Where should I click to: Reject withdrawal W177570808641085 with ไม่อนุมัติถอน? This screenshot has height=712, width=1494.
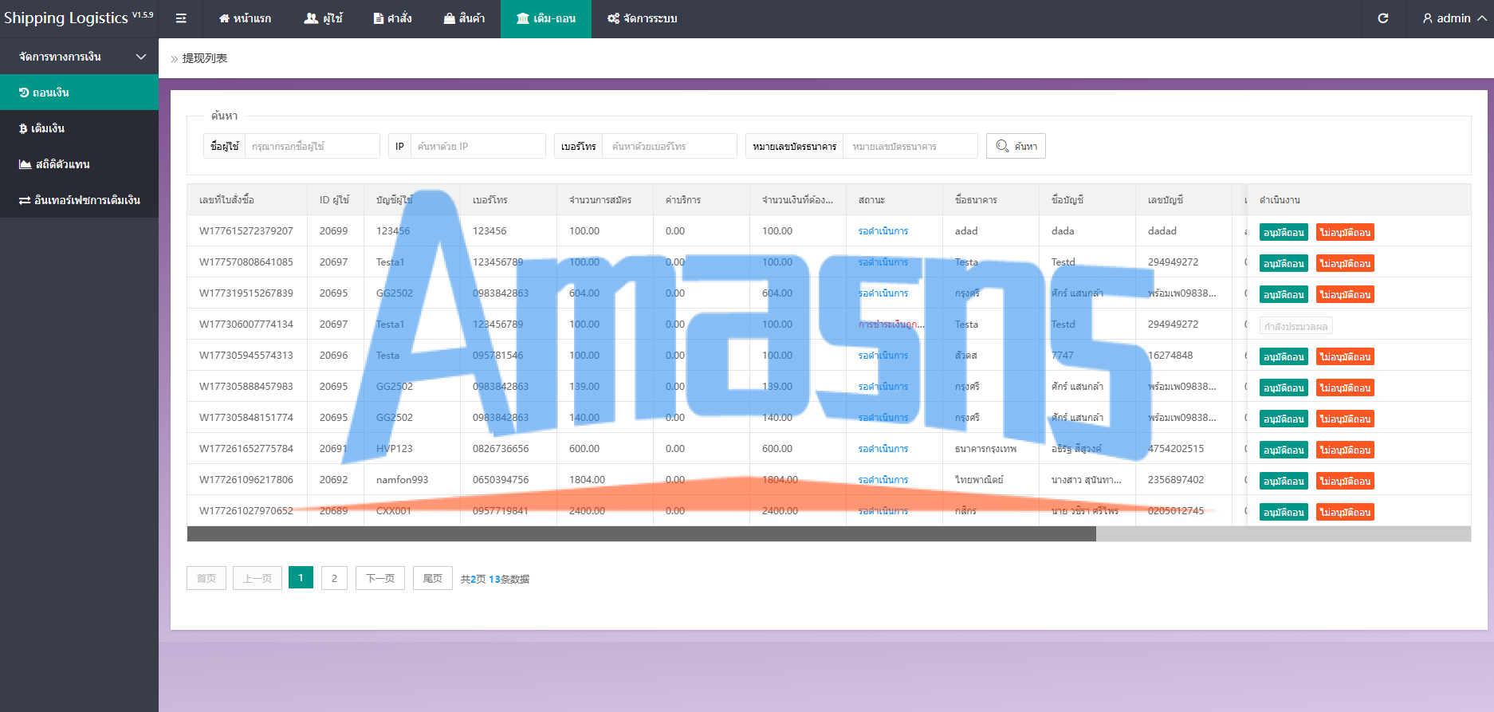1345,263
